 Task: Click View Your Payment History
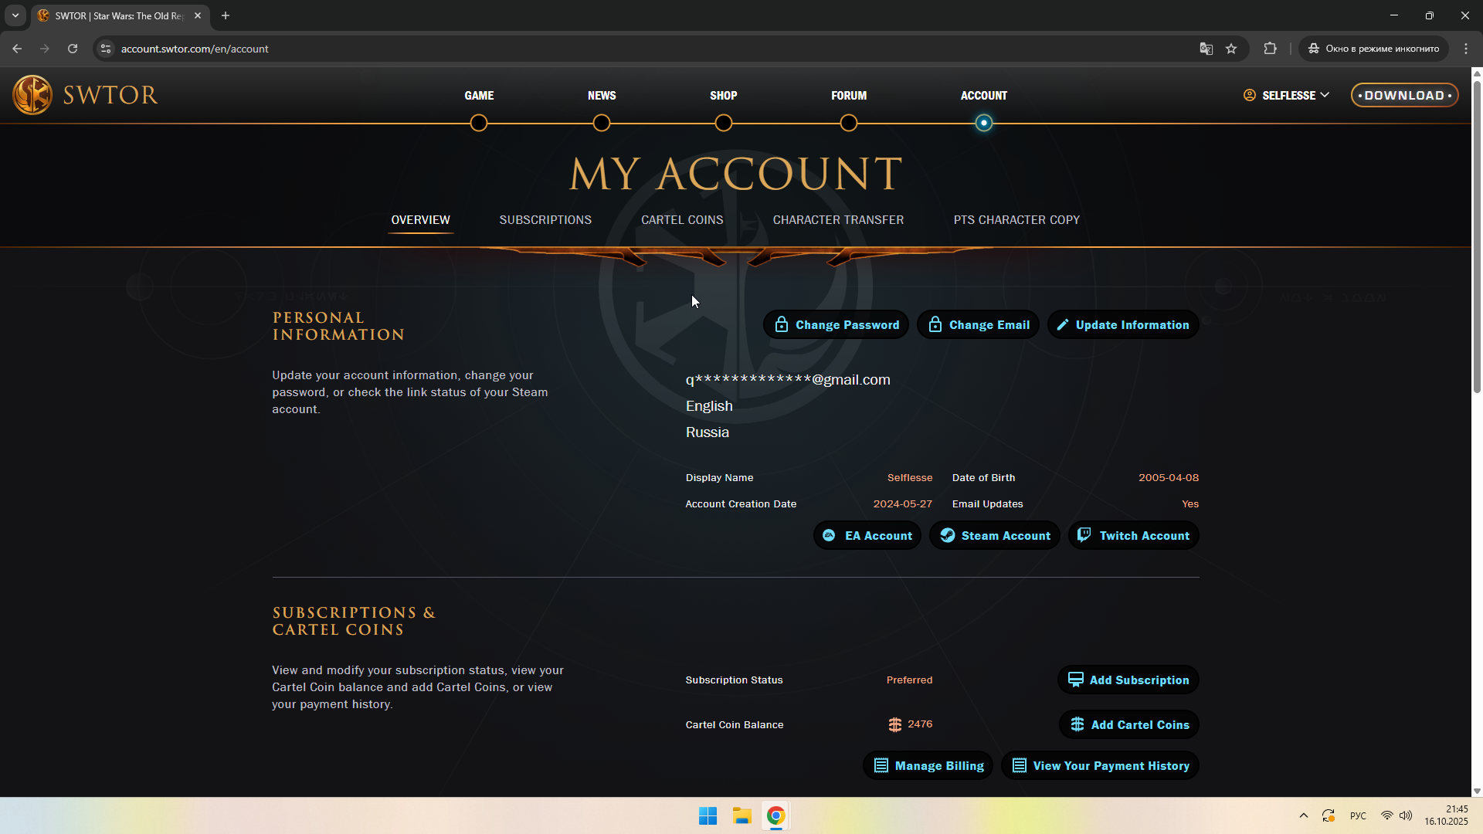click(x=1100, y=765)
